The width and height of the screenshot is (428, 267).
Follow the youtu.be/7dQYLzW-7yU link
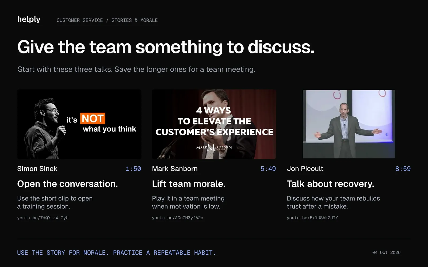(x=43, y=218)
